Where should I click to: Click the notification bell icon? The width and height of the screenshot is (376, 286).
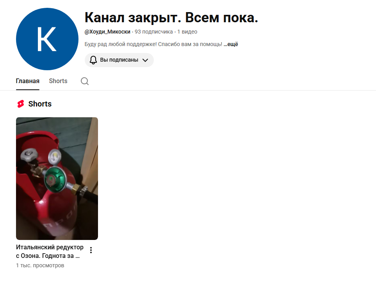coord(93,60)
